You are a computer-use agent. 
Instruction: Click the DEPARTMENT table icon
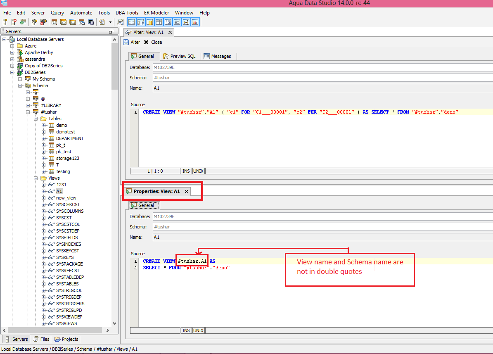point(51,138)
